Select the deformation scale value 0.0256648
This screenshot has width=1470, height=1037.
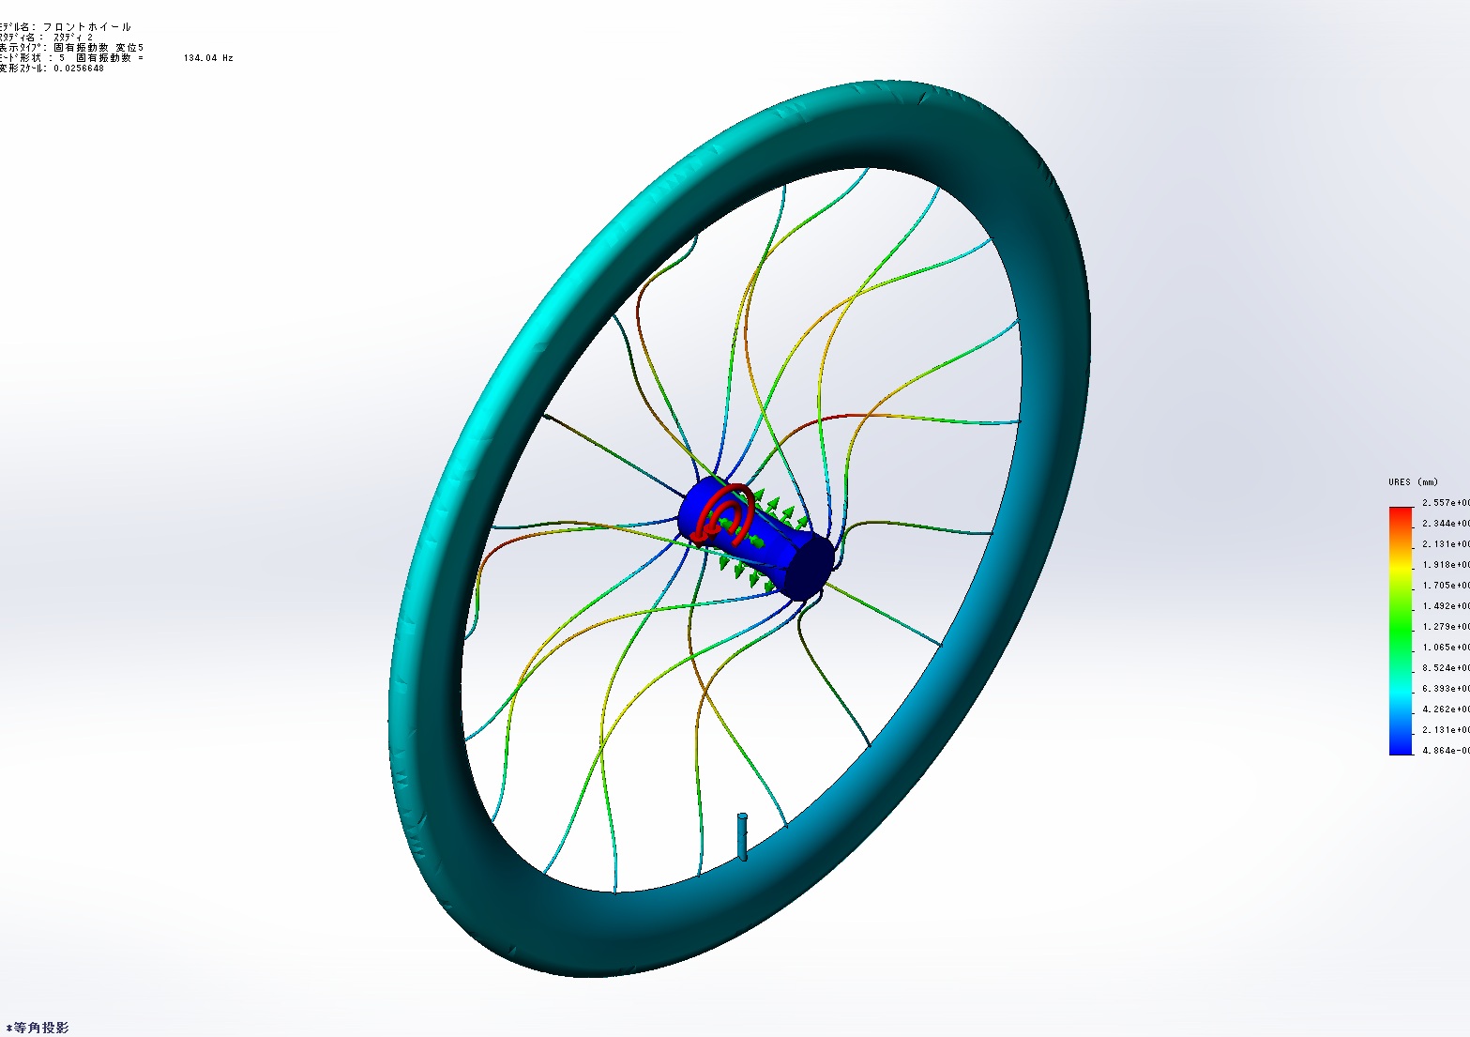coord(79,69)
